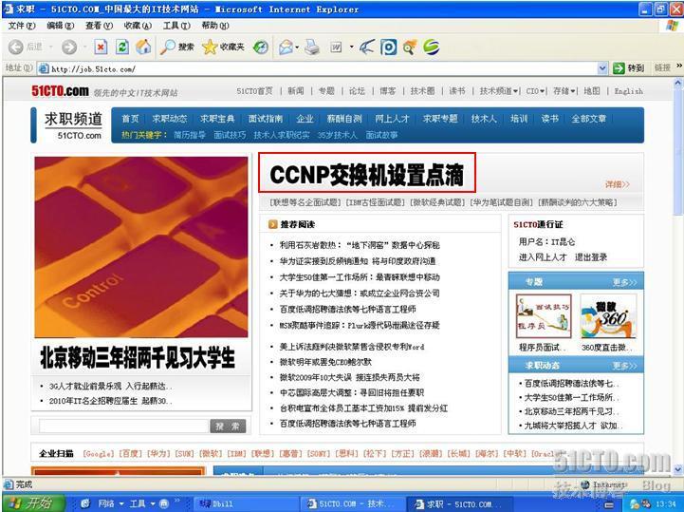
Task: Open the 文件(F) menu
Action: [22, 26]
